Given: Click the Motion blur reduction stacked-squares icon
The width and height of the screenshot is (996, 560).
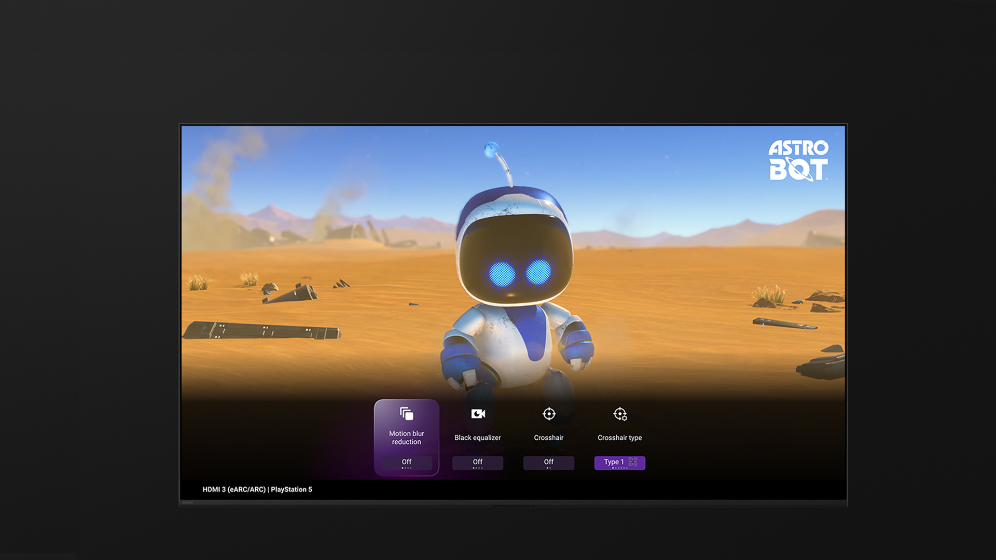Looking at the screenshot, I should coord(406,414).
